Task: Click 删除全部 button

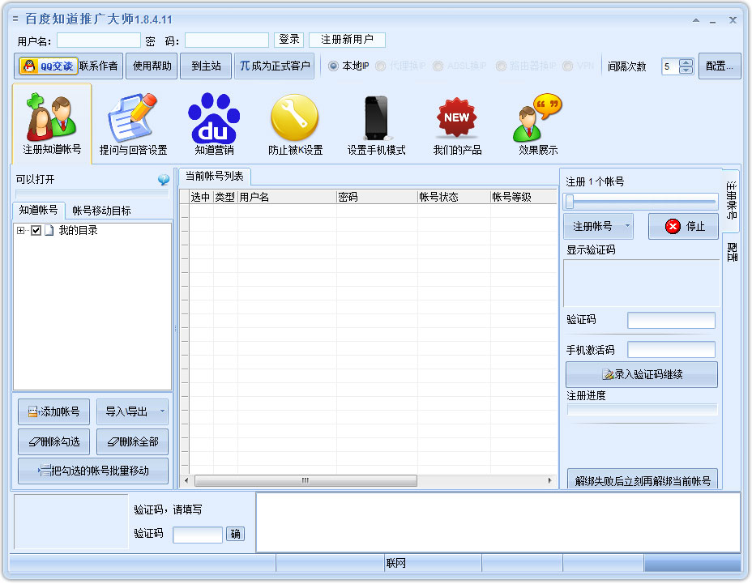Action: [x=132, y=441]
